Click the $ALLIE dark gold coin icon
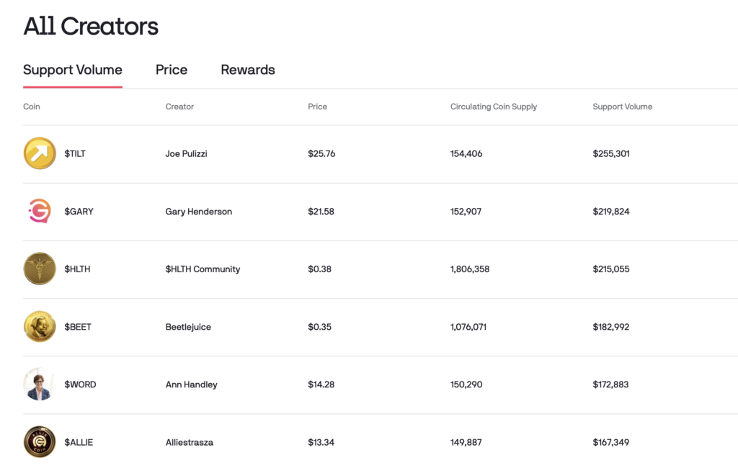The width and height of the screenshot is (738, 468). point(40,442)
